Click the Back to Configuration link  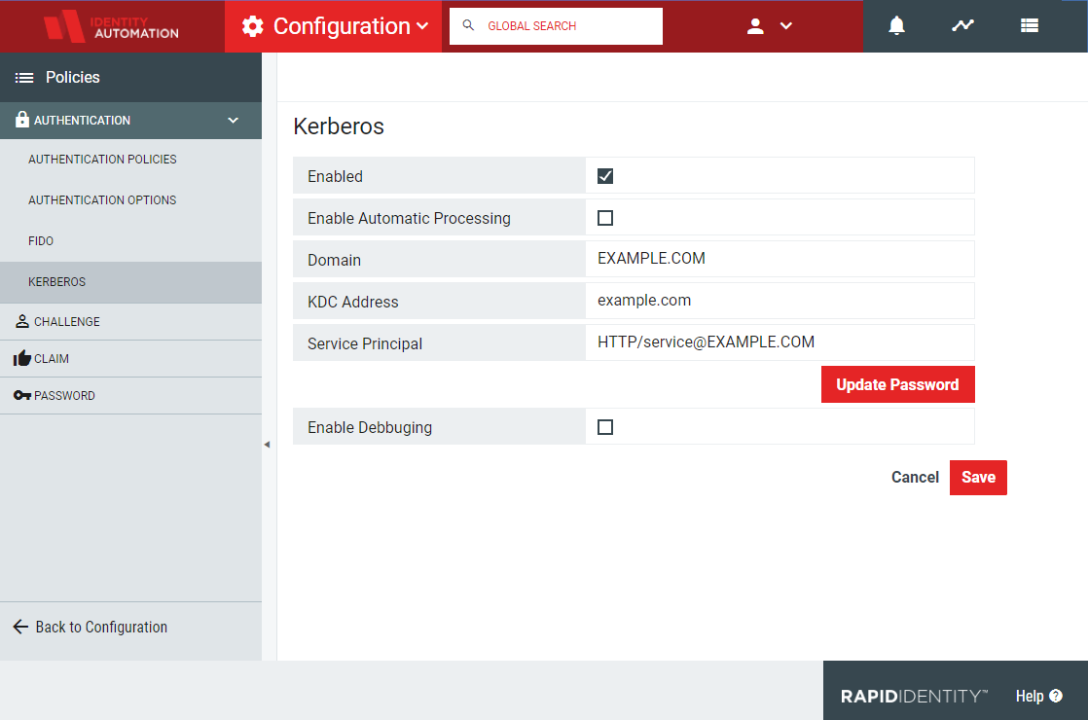click(x=101, y=627)
